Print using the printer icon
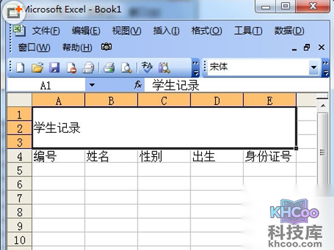 click(x=109, y=67)
